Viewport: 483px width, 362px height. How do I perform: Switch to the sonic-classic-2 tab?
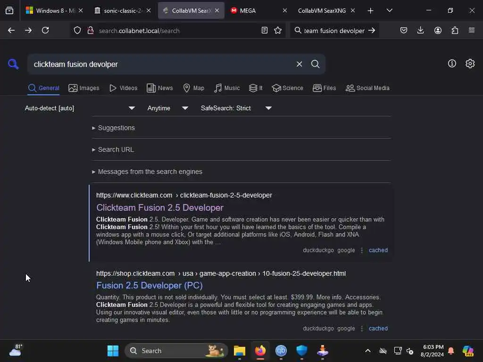tap(122, 10)
